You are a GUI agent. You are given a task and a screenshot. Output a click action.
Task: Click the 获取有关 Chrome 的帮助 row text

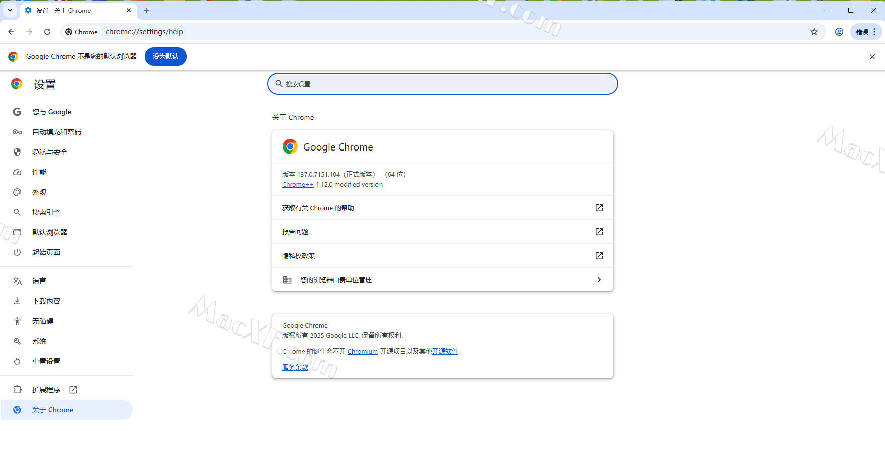[318, 208]
